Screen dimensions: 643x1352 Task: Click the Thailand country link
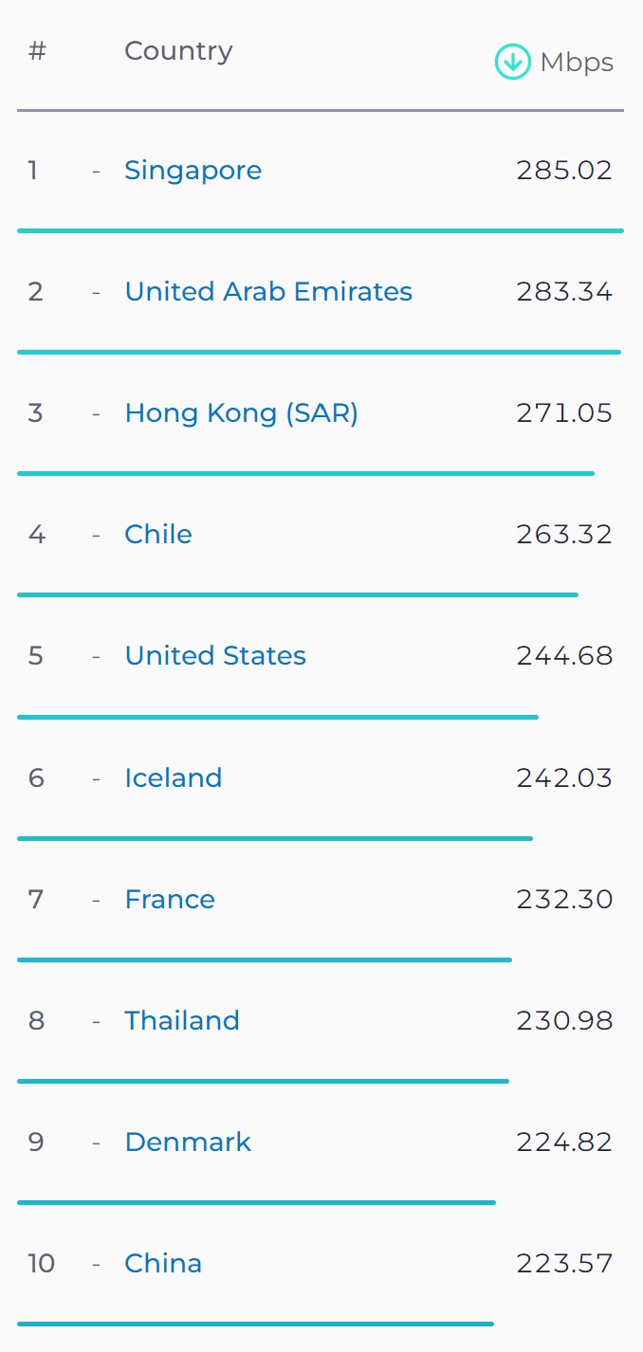(182, 1021)
